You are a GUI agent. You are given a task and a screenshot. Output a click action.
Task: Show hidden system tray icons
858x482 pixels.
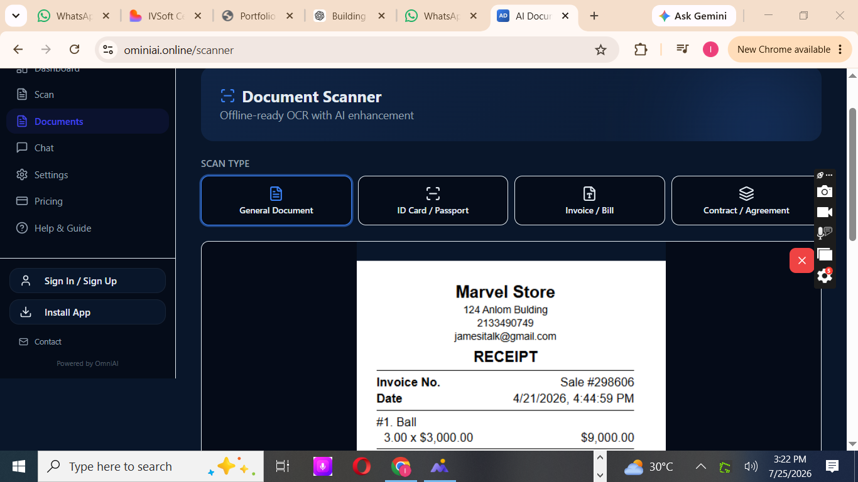click(x=701, y=466)
